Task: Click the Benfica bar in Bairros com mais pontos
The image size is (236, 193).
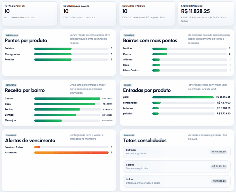Action: [x=189, y=49]
